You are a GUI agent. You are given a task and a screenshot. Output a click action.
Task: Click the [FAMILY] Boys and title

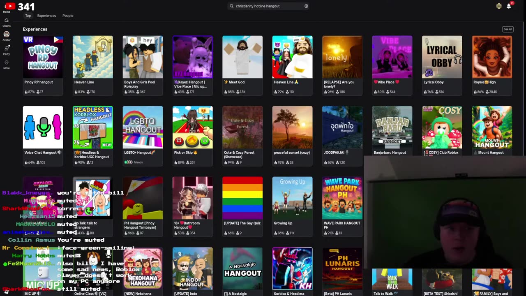[x=491, y=294]
